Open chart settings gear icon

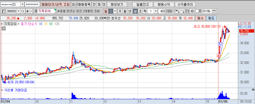[192, 11]
